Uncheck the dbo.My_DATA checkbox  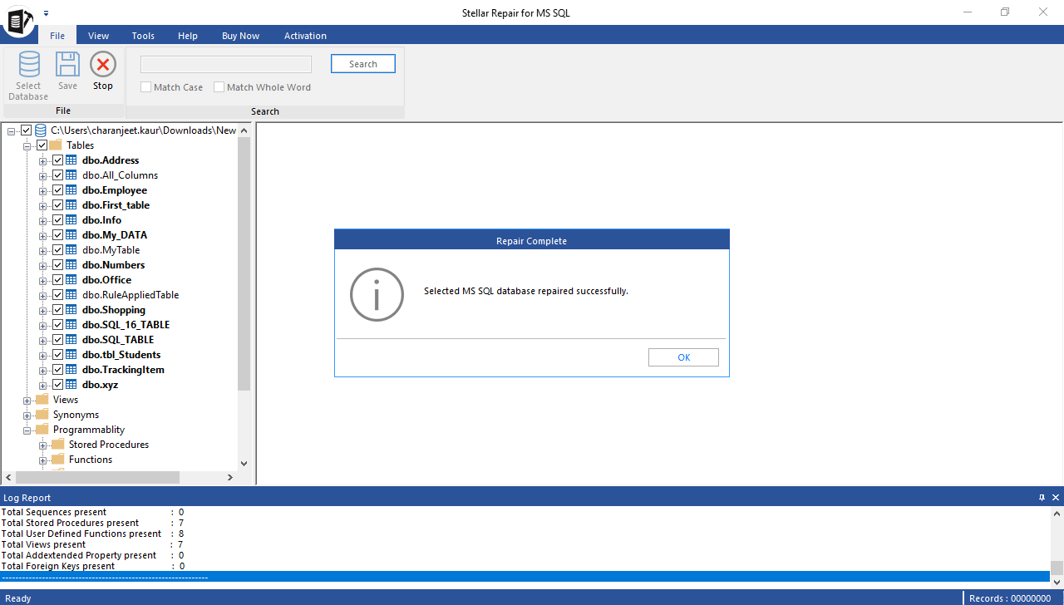(x=58, y=235)
